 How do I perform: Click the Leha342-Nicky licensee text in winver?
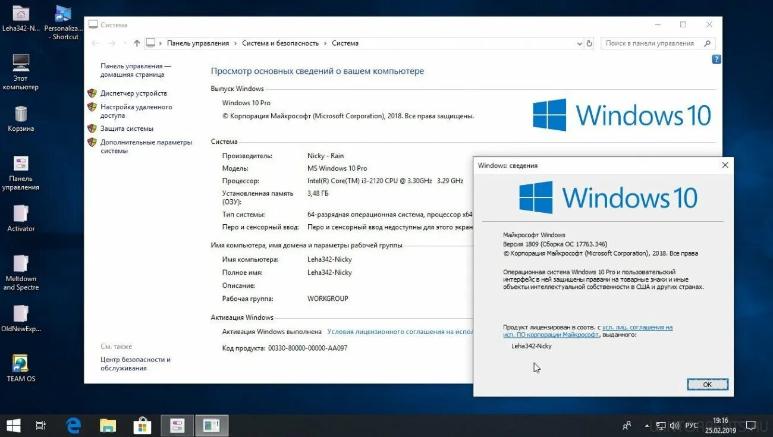pyautogui.click(x=531, y=346)
